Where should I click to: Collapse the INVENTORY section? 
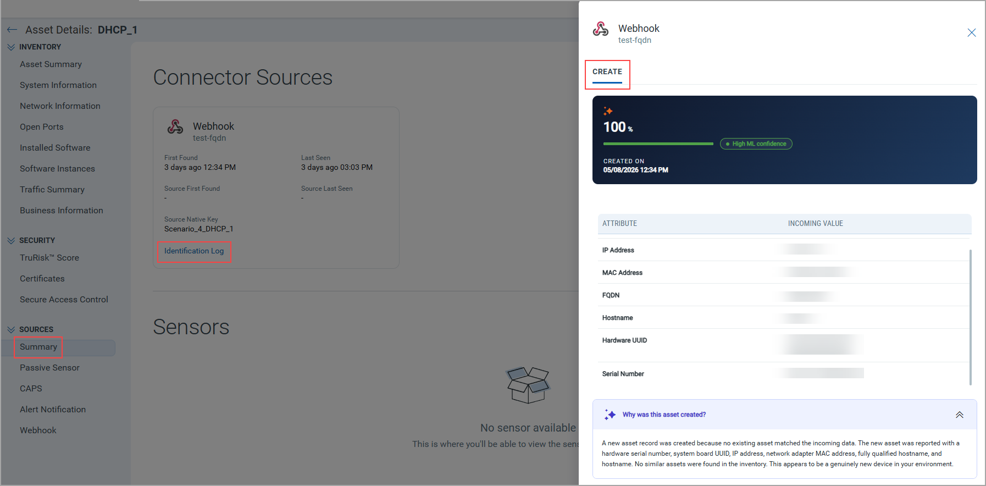(11, 47)
